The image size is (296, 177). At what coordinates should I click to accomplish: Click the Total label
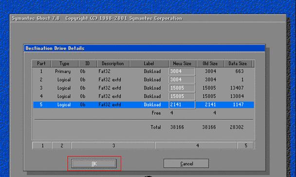pos(156,127)
